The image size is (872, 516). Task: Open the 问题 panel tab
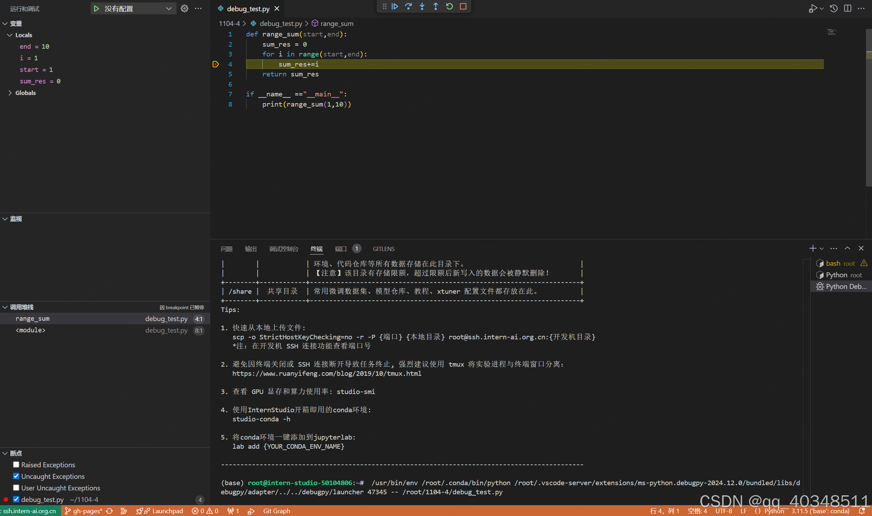pos(226,249)
